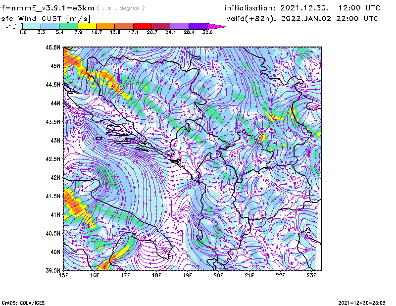Click the 44.5N latitude label

tap(53, 84)
